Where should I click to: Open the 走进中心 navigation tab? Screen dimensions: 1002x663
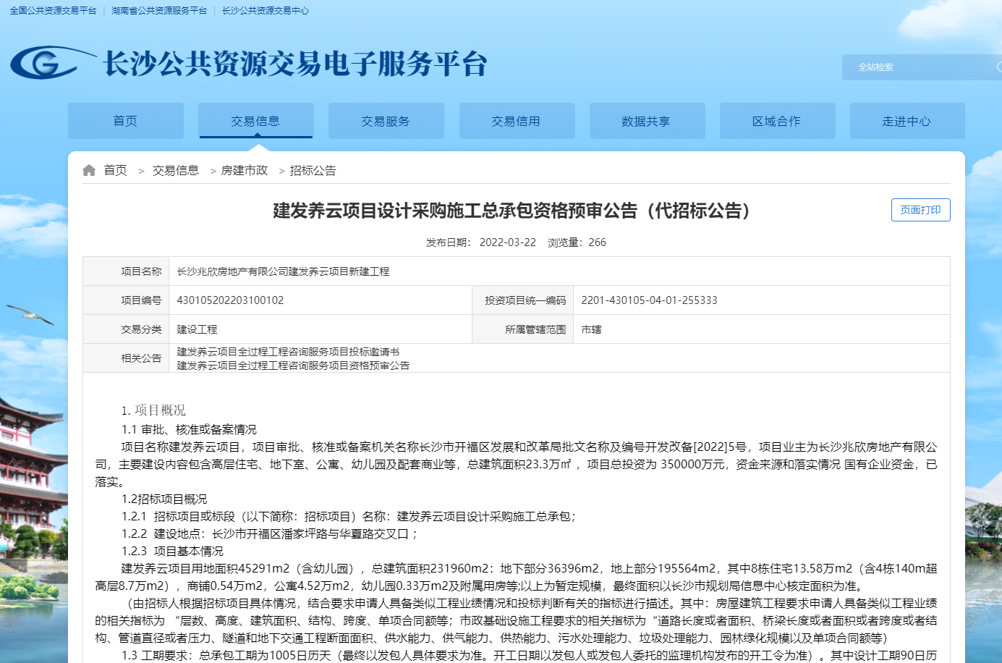(x=907, y=121)
